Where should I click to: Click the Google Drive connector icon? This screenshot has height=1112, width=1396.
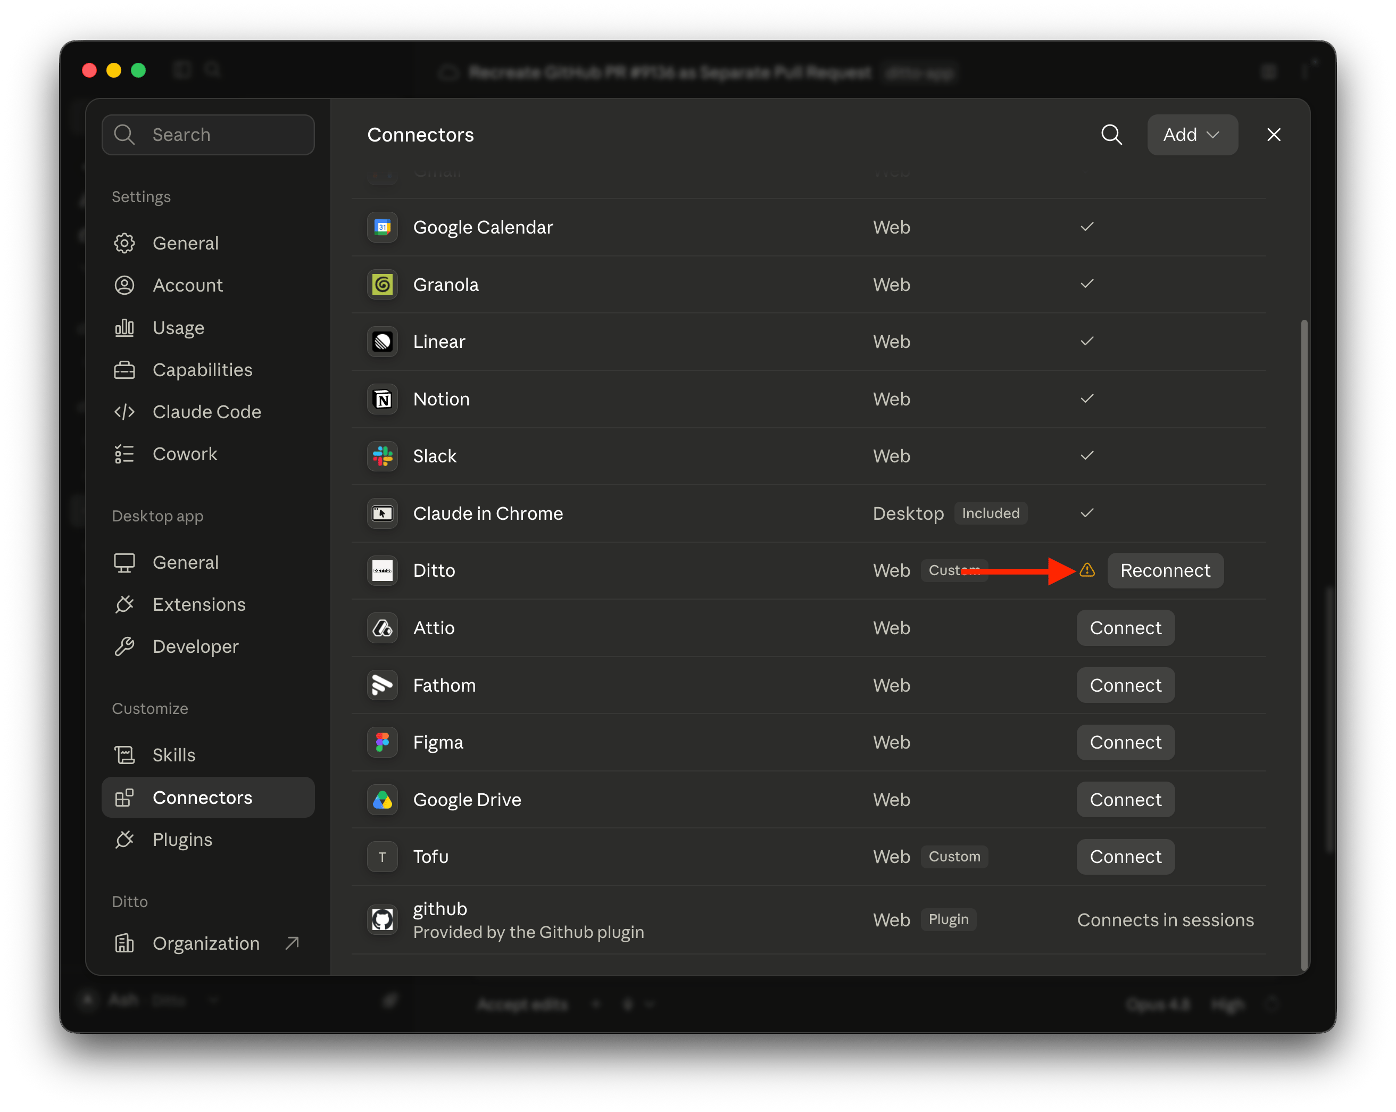[x=382, y=800]
